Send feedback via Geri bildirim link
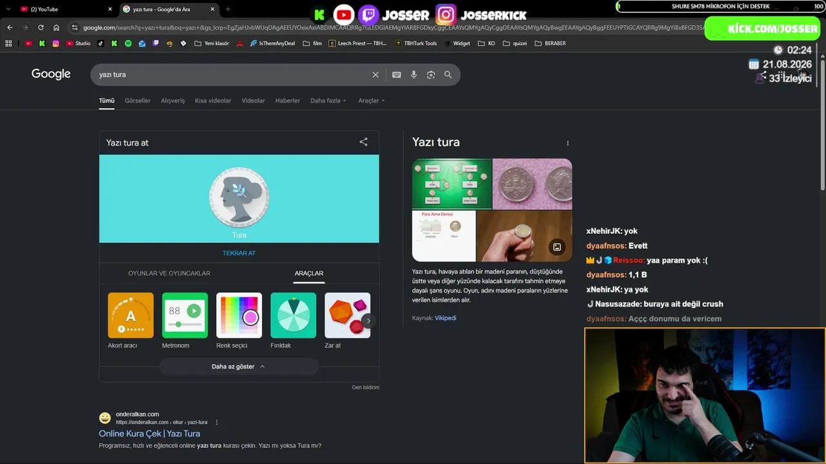This screenshot has width=826, height=464. tap(366, 387)
